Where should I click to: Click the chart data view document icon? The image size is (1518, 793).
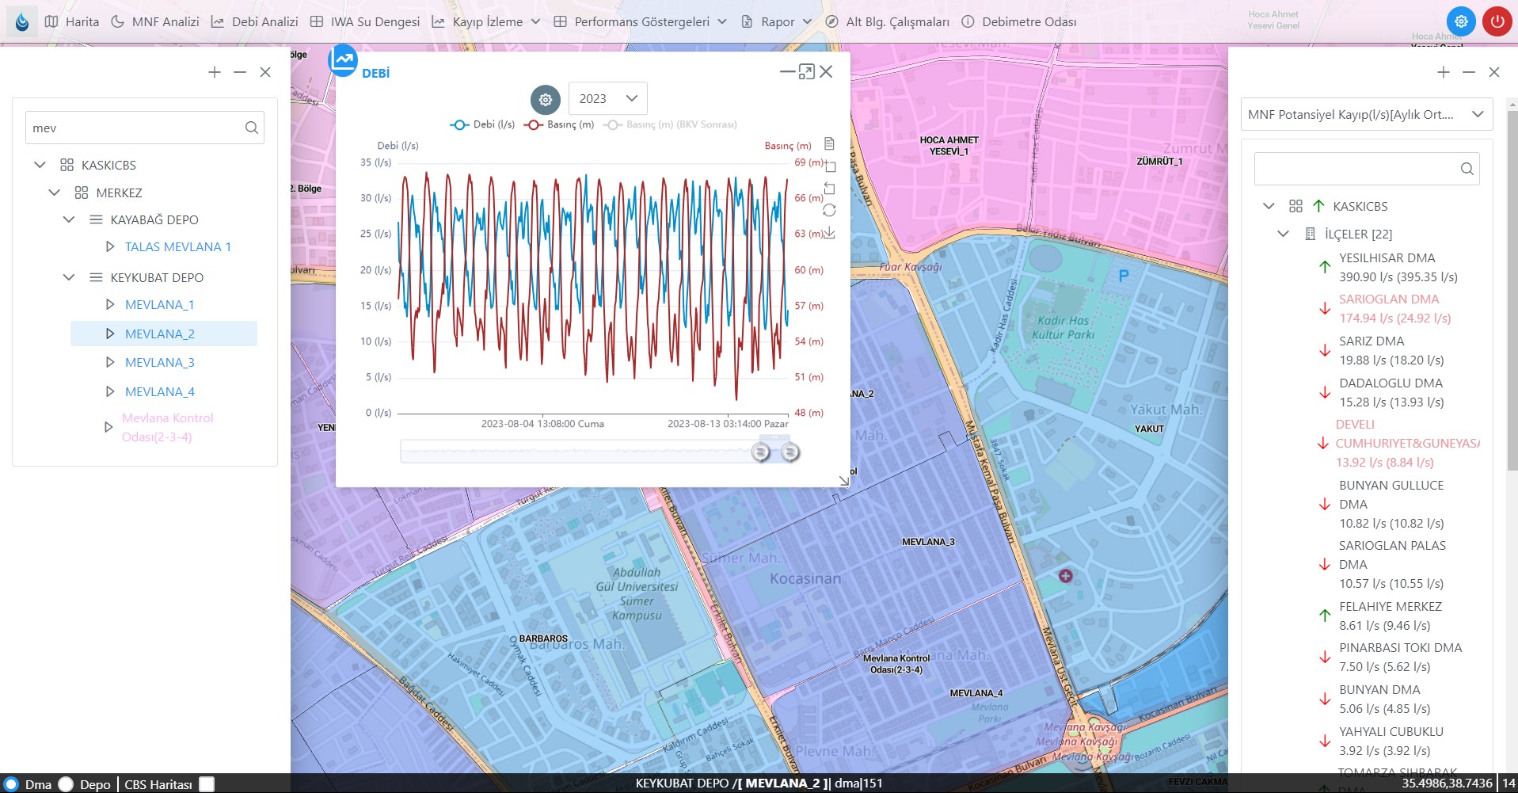coord(829,144)
